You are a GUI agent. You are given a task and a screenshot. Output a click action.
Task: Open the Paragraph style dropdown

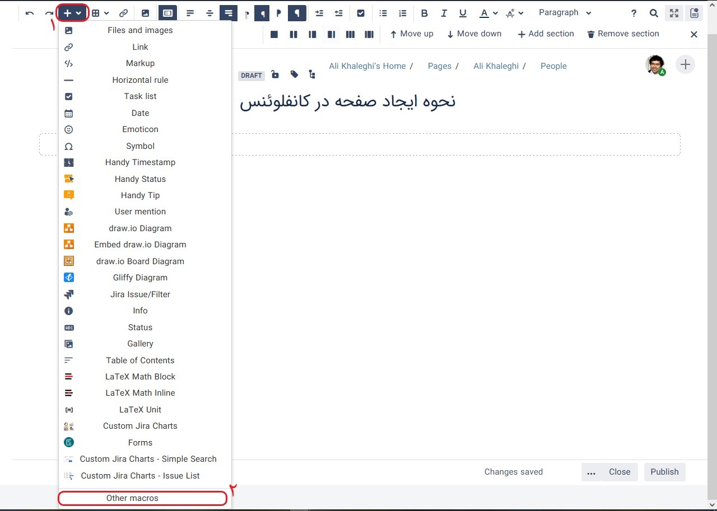[565, 12]
